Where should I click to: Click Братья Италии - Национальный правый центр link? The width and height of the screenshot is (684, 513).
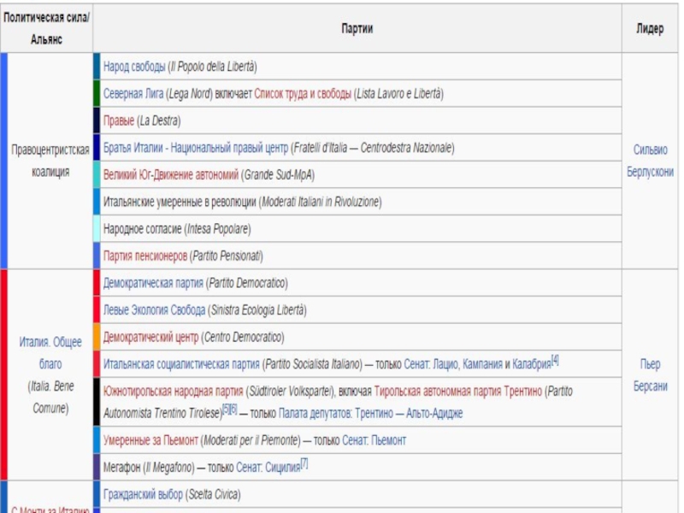point(196,148)
